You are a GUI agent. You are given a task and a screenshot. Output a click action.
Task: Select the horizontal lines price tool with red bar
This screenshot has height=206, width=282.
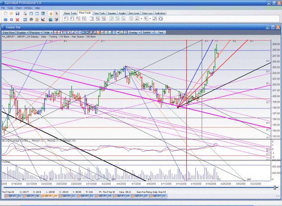point(92,19)
